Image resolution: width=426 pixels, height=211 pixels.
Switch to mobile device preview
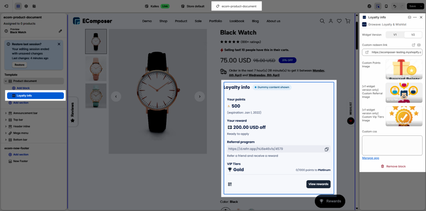coord(386,6)
